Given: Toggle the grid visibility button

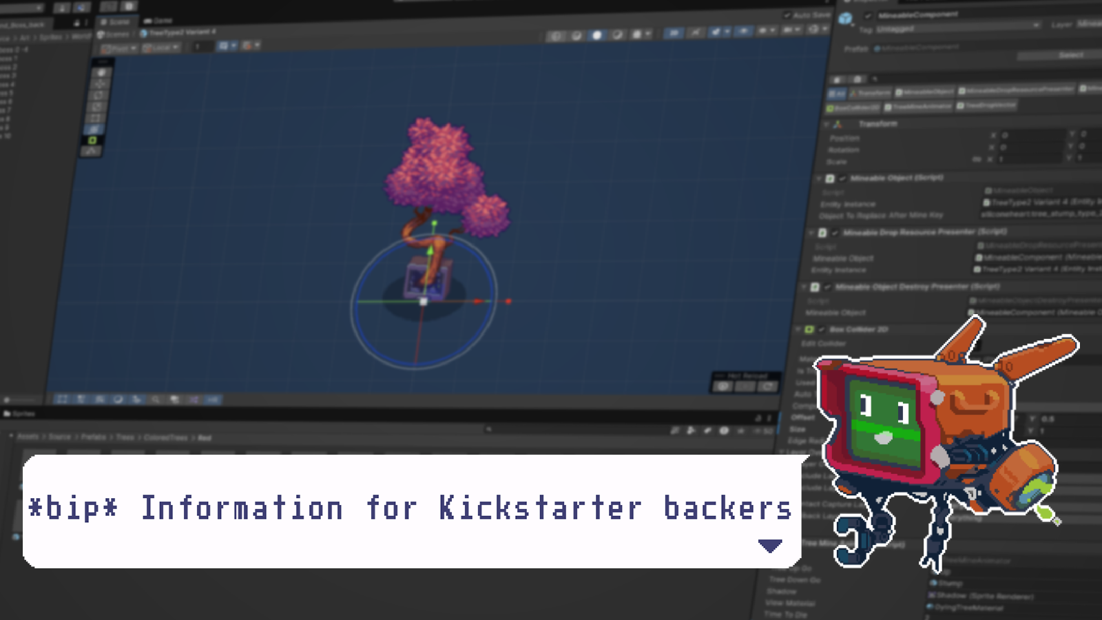Looking at the screenshot, I should (223, 45).
